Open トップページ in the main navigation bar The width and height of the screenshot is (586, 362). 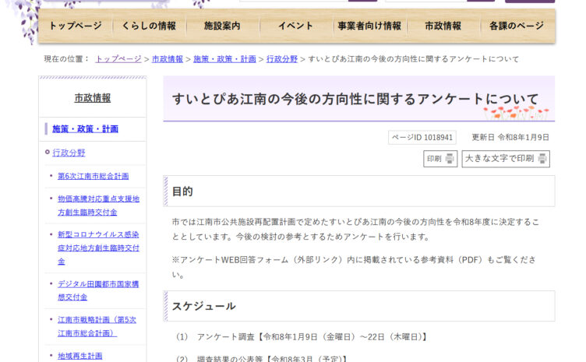(x=76, y=26)
